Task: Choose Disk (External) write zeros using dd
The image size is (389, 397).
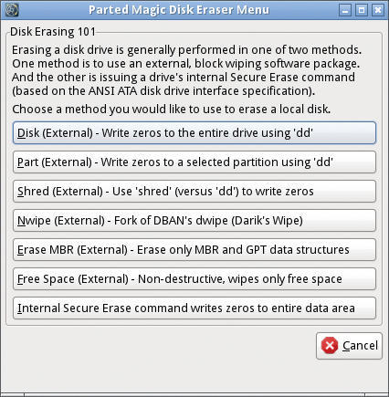Action: pos(194,133)
